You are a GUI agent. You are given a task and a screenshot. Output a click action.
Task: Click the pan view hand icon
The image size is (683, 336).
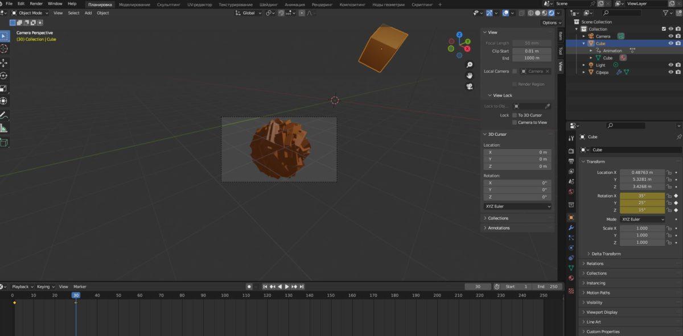(x=470, y=76)
